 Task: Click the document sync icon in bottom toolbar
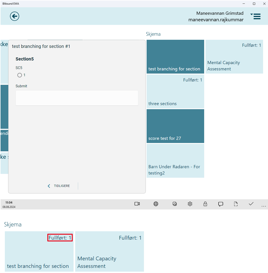(236, 204)
